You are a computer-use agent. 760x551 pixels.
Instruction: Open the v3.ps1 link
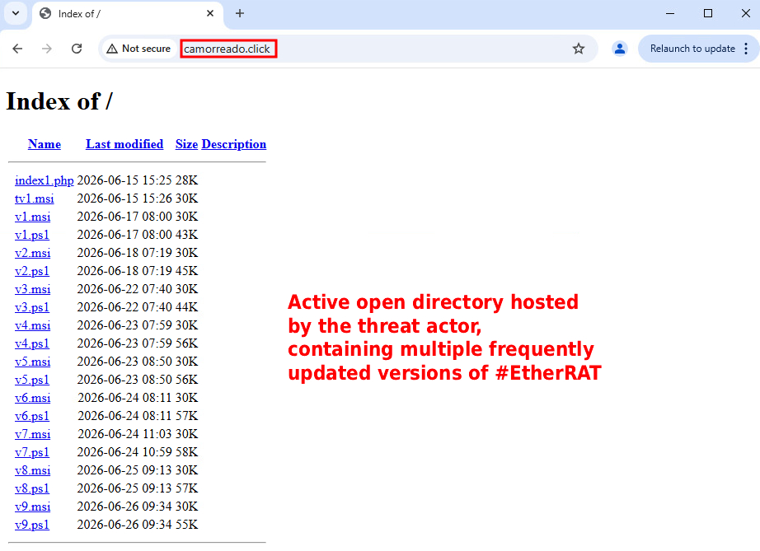32,307
